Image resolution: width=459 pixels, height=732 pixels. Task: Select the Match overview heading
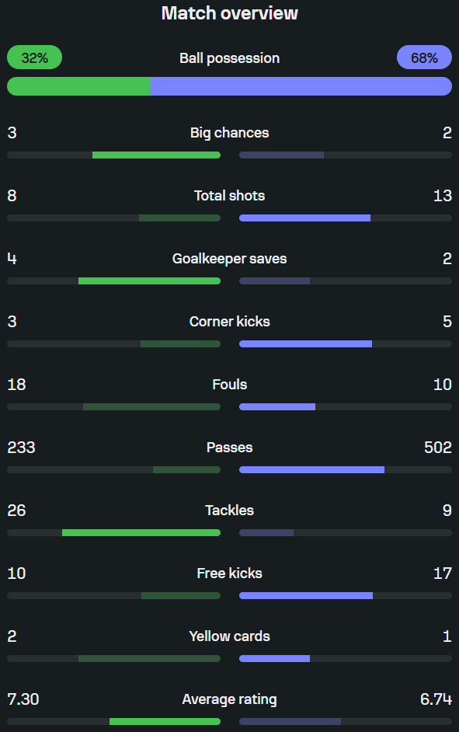pos(230,13)
